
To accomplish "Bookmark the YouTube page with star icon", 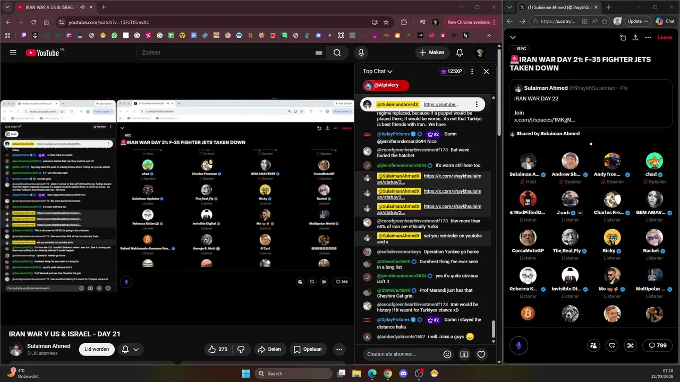I will click(386, 22).
